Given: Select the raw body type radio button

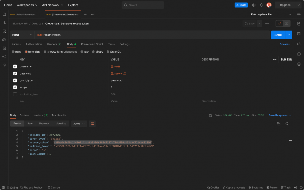Looking at the screenshot, I should [82, 52].
